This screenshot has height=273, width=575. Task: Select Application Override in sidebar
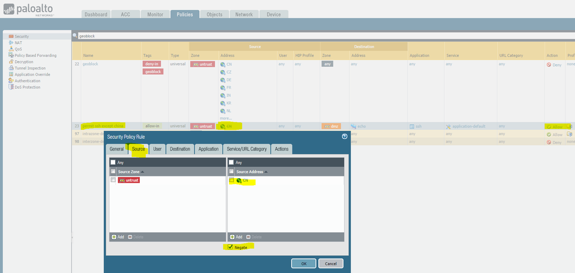tap(32, 74)
